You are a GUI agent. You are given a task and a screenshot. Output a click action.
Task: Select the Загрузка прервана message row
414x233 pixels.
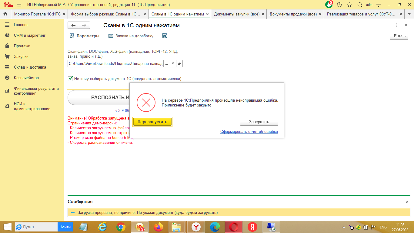(239, 213)
